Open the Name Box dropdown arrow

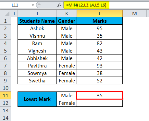point(33,5)
